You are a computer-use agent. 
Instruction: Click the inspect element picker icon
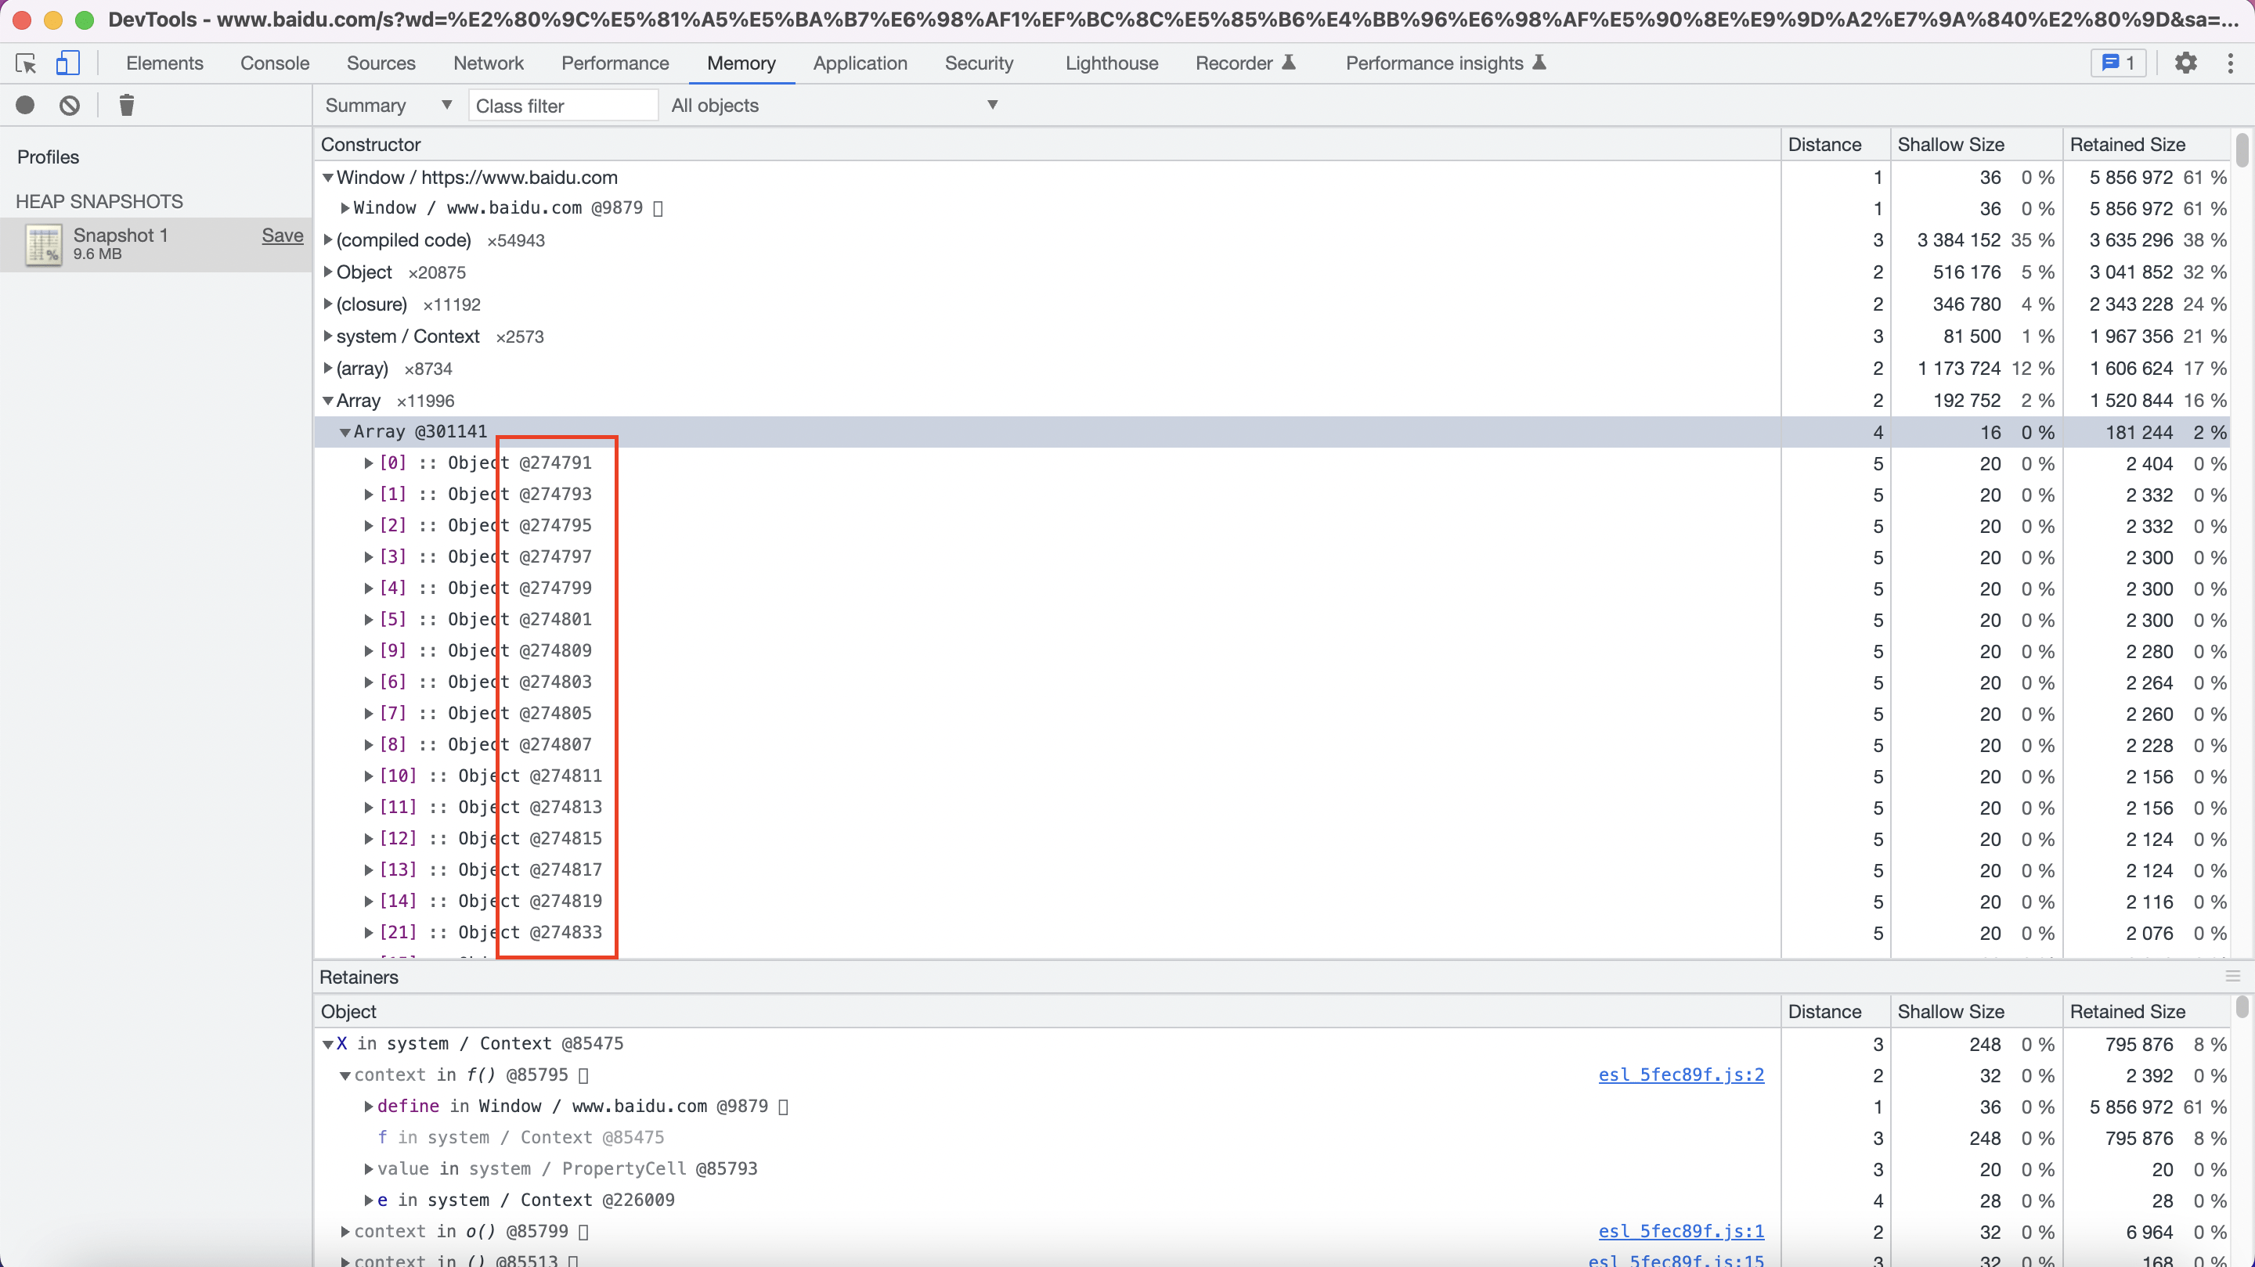(25, 63)
